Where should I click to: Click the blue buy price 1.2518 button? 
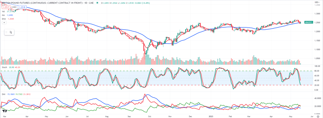point(22,7)
